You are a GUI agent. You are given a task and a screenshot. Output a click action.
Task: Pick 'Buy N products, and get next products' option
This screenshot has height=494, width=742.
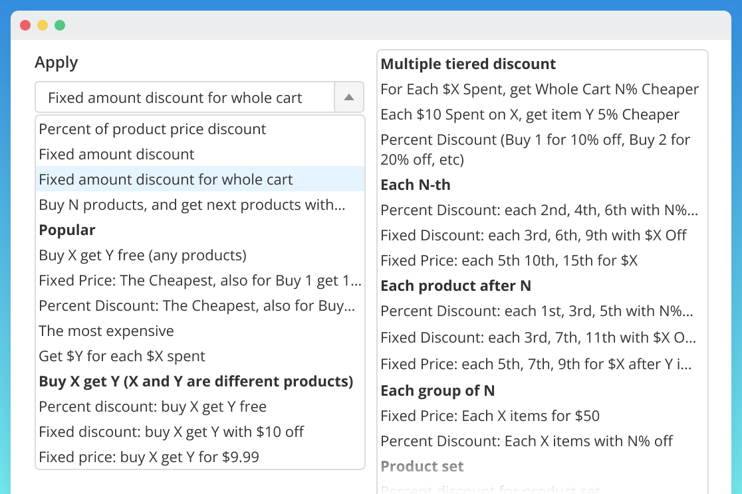coord(191,205)
